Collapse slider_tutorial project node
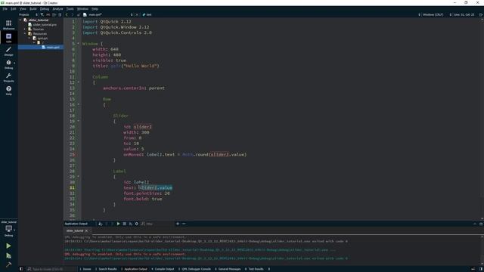Viewport: 484px width, 272px height. coord(20,20)
